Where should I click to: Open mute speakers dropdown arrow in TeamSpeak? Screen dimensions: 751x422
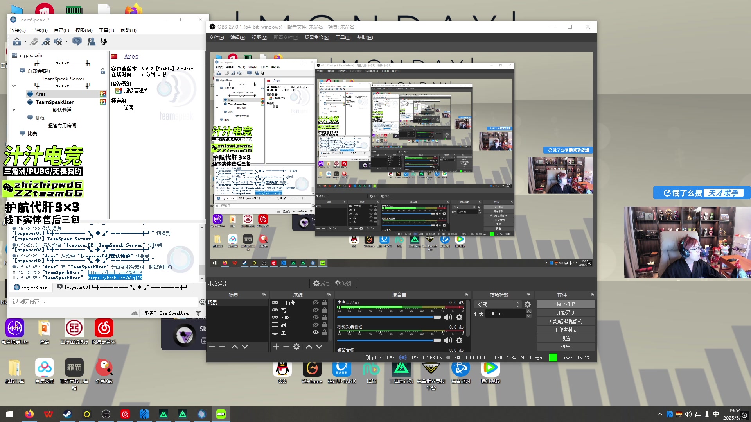click(x=66, y=41)
